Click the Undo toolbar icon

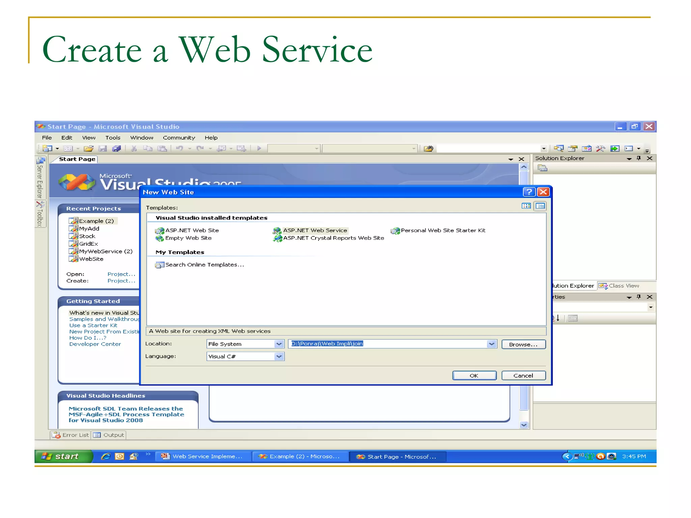point(179,148)
